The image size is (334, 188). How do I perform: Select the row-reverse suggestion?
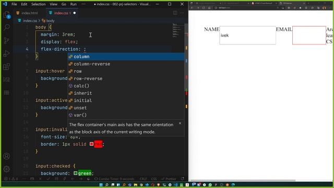coord(126,78)
